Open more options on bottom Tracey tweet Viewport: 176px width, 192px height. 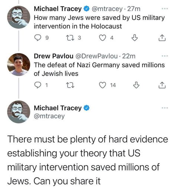coord(165,108)
